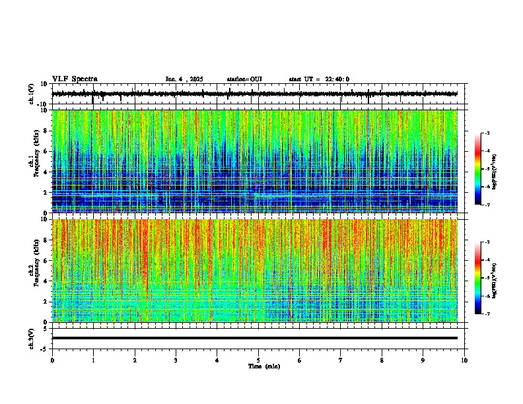This screenshot has height=404, width=523.
Task: Click the ch.1 spectrogram panel
Action: 255,161
